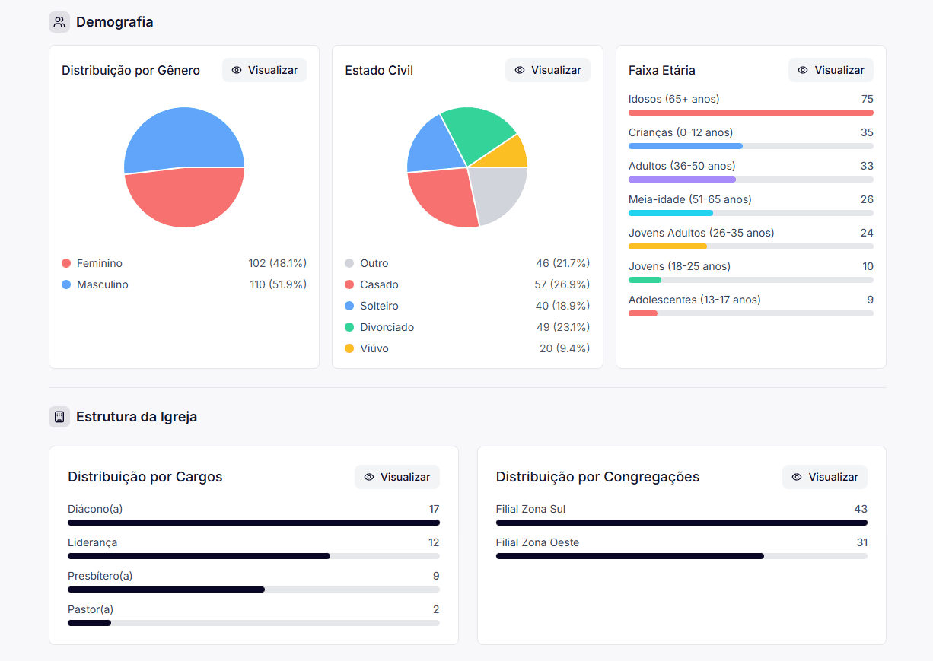Screen dimensions: 933x661
Task: Click the red Feminino pie slice
Action: (x=185, y=199)
